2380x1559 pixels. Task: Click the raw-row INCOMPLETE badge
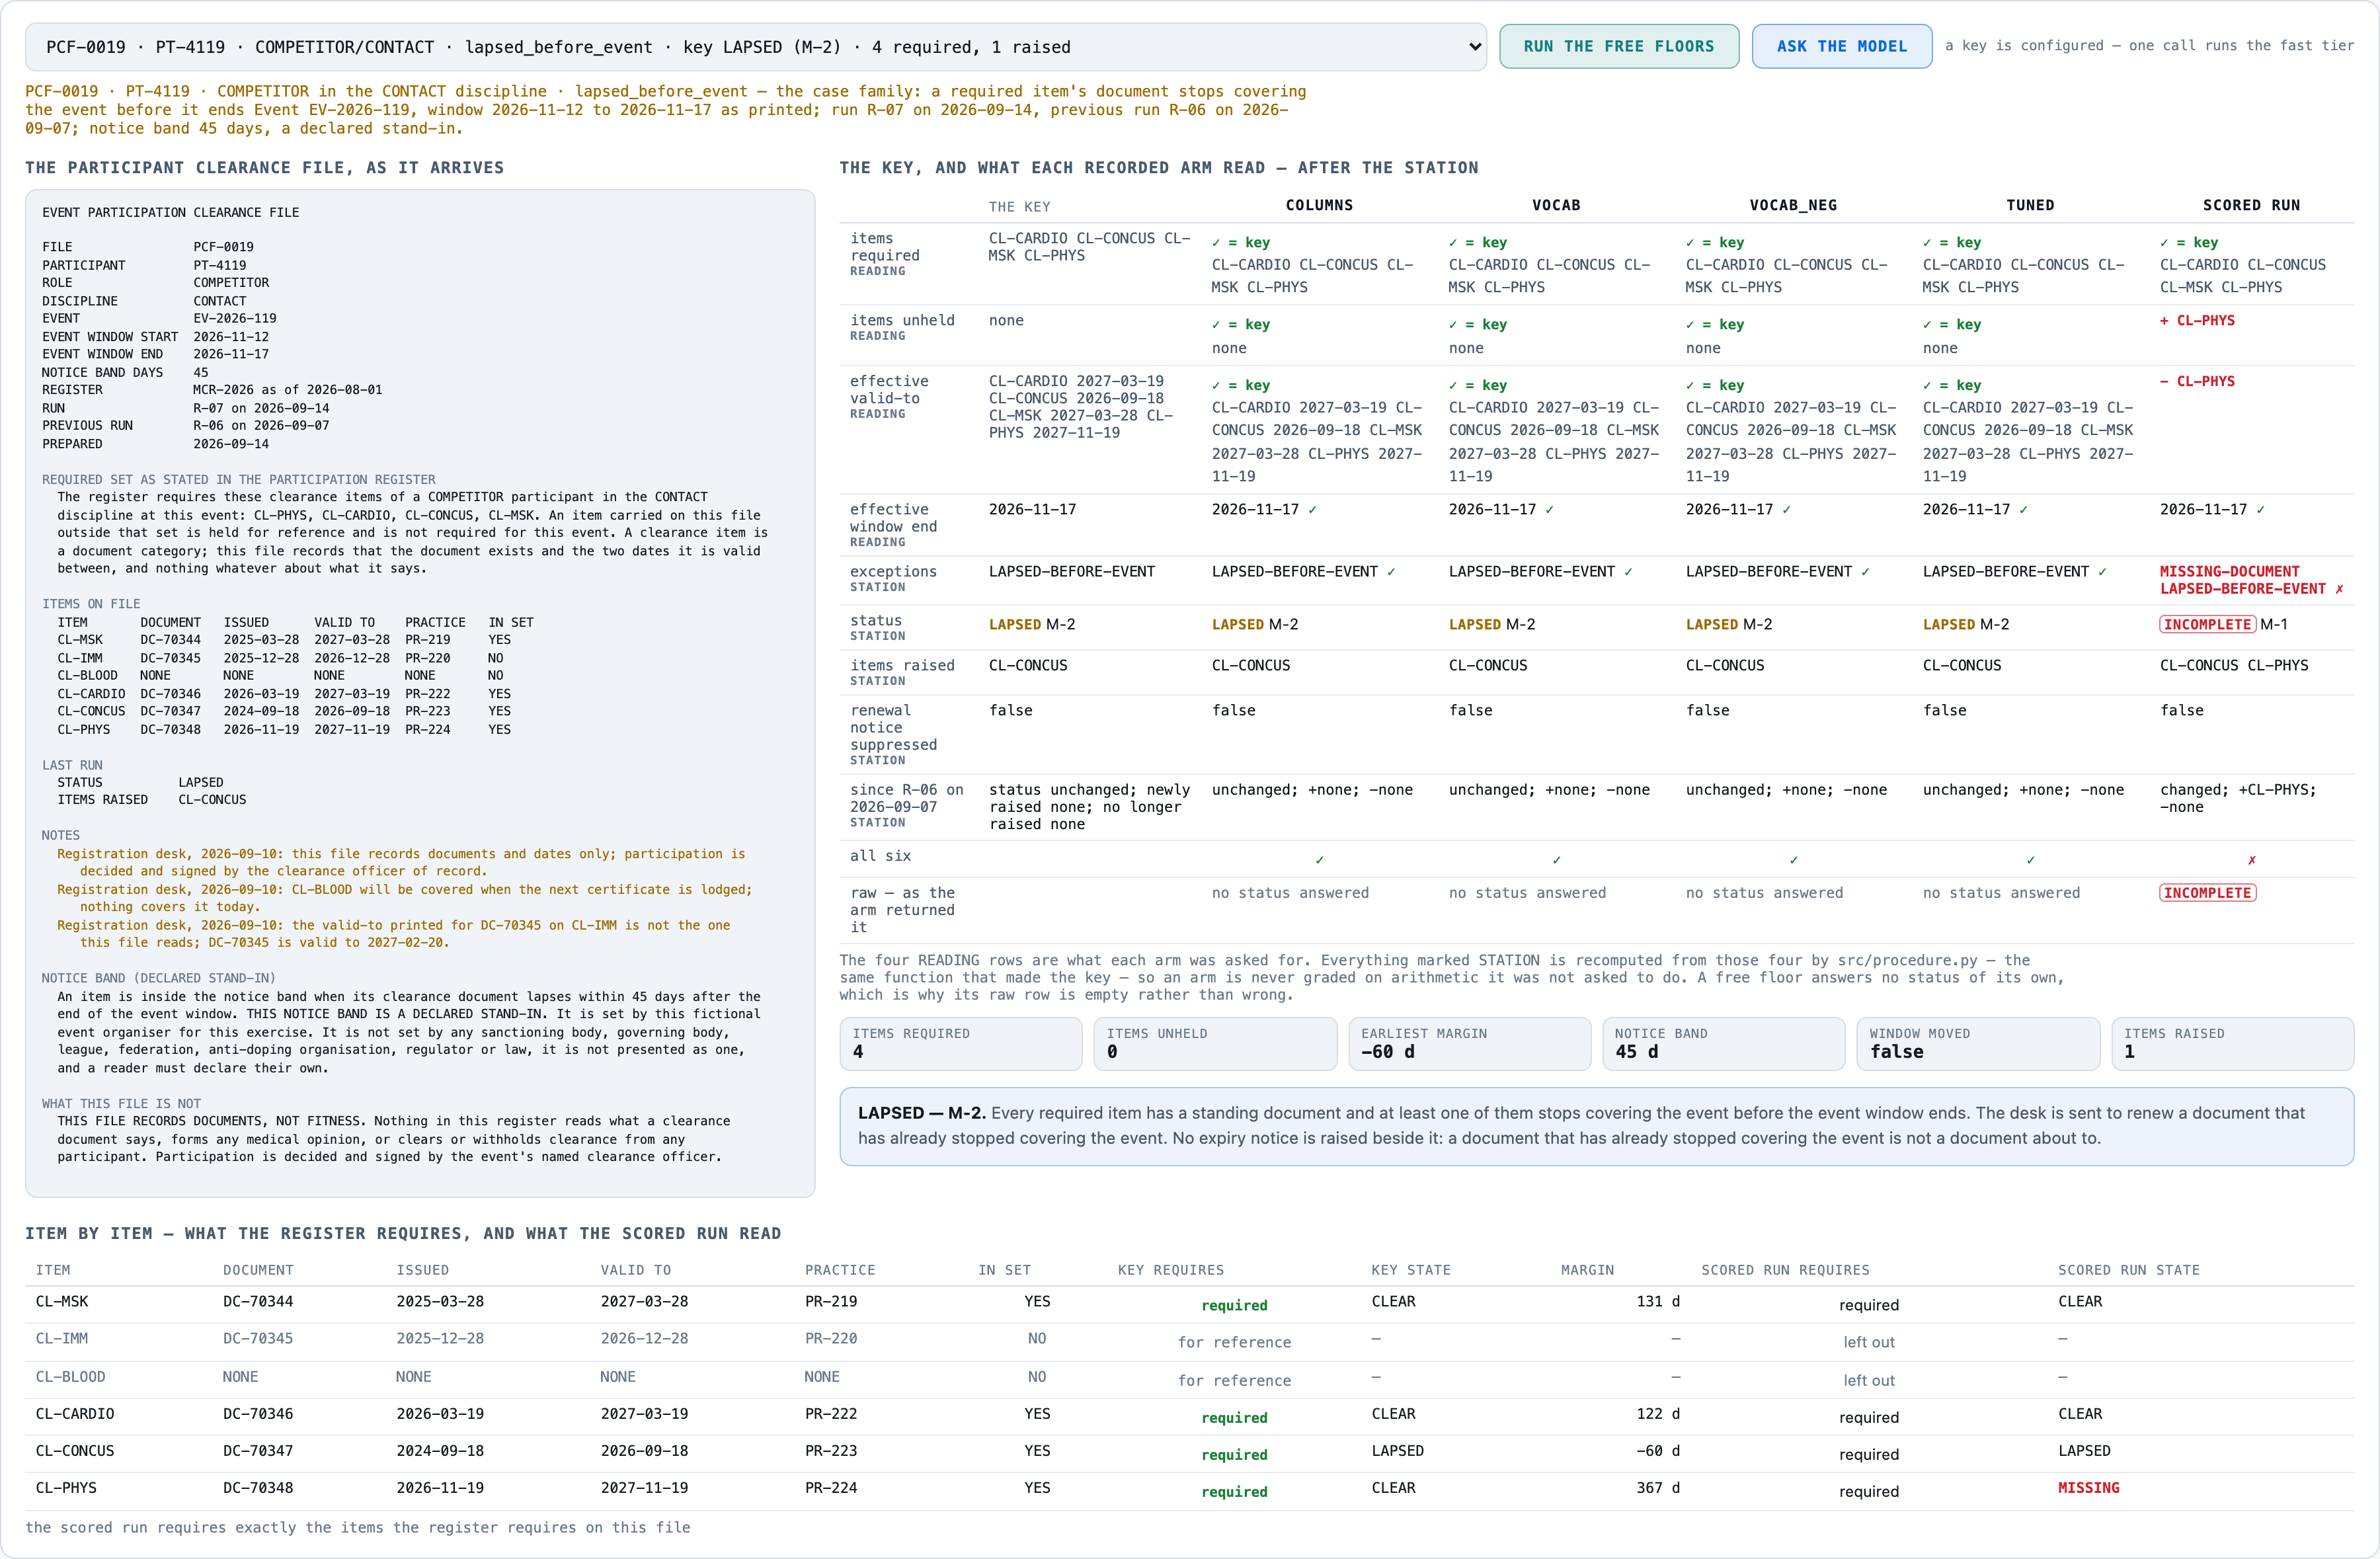click(x=2207, y=893)
